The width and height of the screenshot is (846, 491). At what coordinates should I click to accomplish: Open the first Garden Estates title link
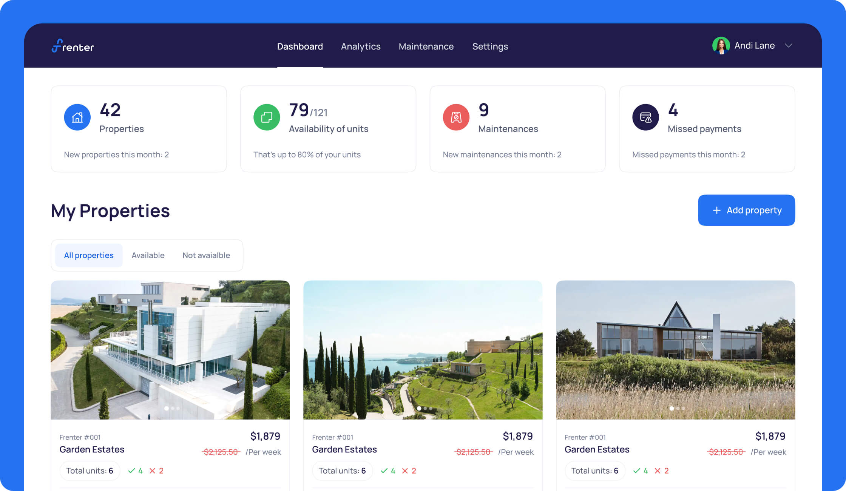[92, 449]
